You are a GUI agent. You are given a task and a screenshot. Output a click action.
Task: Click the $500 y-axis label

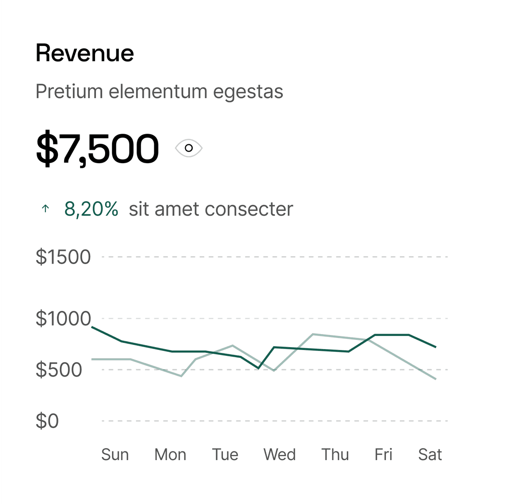tap(59, 370)
